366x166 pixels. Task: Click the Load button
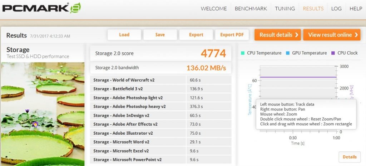pos(124,35)
